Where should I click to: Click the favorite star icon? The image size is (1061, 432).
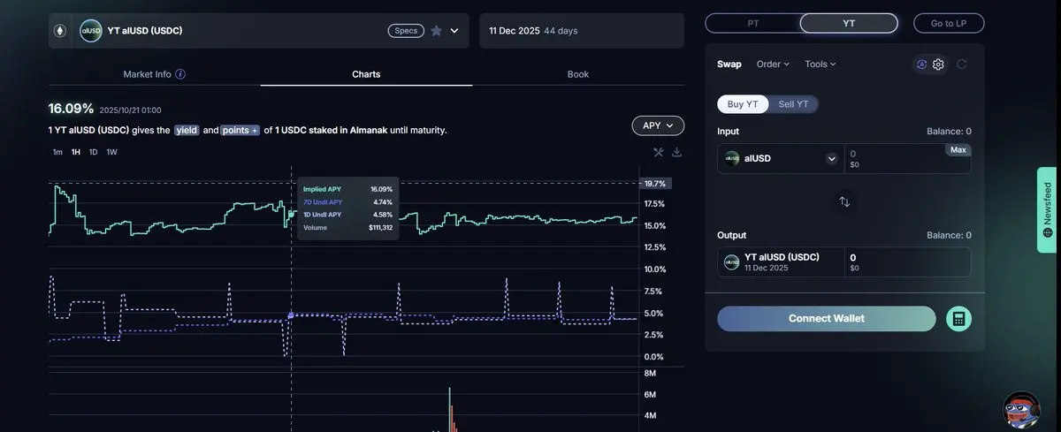436,30
